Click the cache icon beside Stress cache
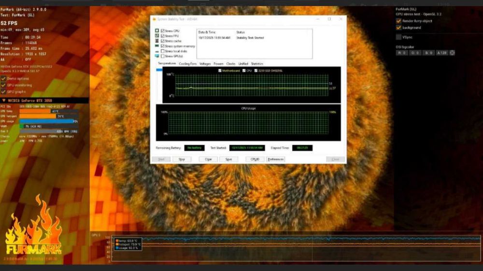The width and height of the screenshot is (483, 271). (157, 41)
